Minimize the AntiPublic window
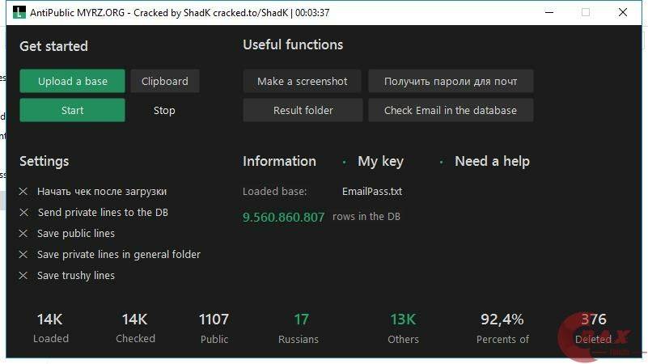This screenshot has width=648, height=364. point(549,12)
